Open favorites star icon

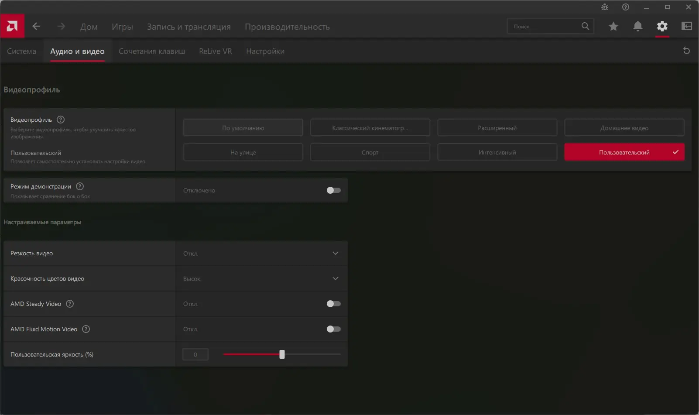(x=613, y=26)
